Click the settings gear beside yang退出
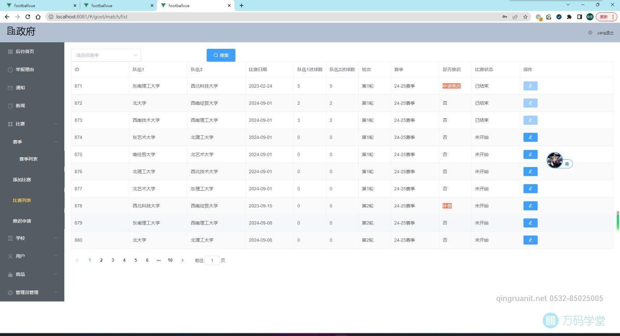620x336 pixels. click(590, 33)
